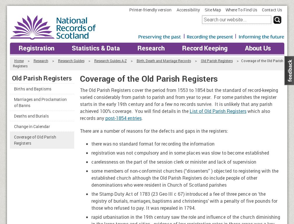Open Birth, Death and Marriage Records breadcrumb
Viewport: 294px width, 224px height.
[x=163, y=61]
